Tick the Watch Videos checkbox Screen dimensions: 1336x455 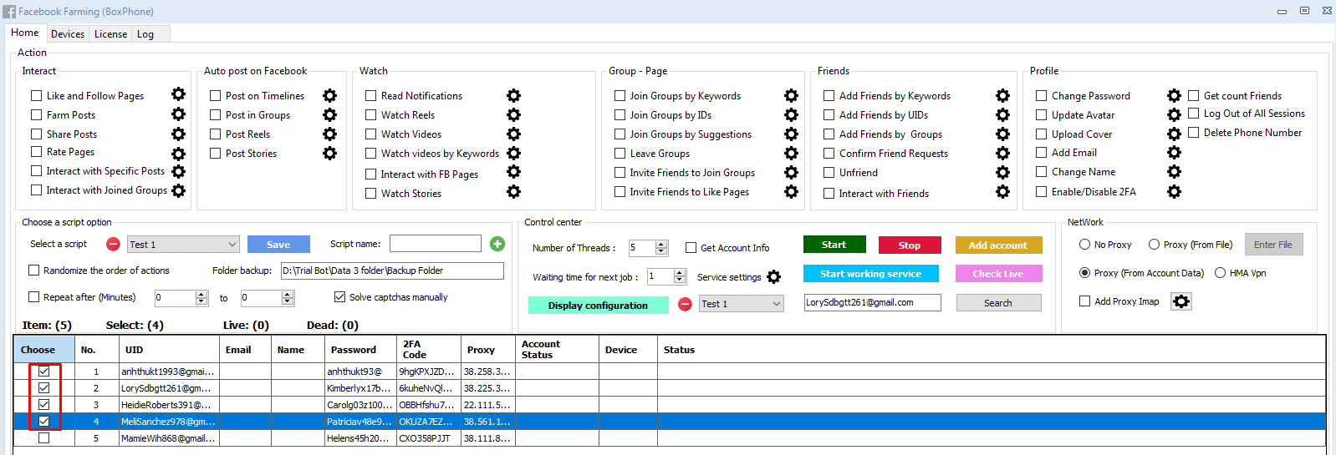tap(370, 134)
